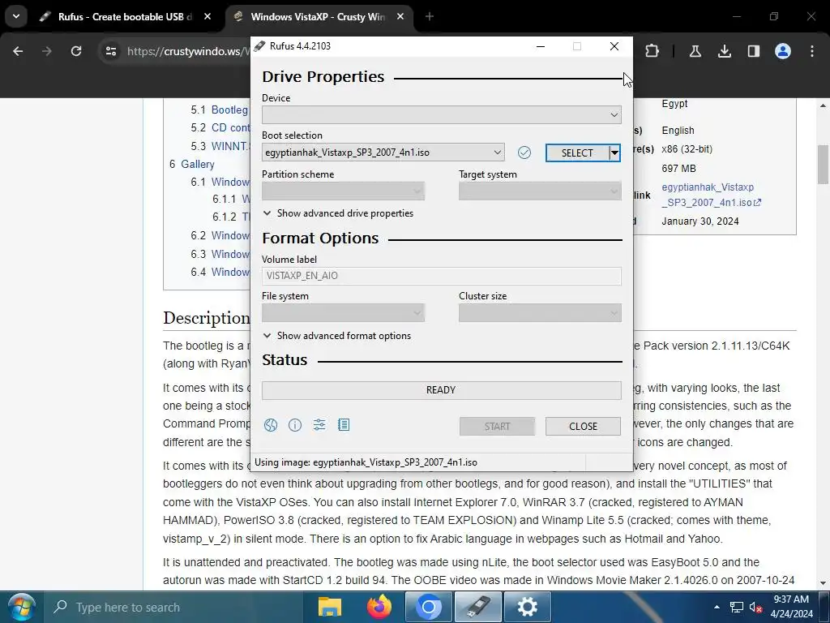Open the browser profile avatar
Screen dimensions: 830x623
tap(783, 51)
